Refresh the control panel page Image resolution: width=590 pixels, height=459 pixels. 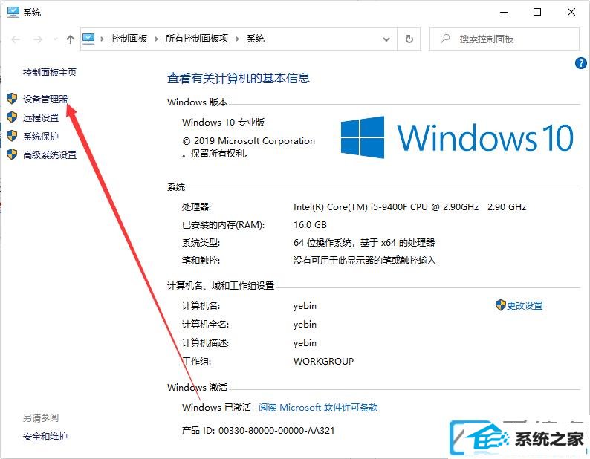click(409, 39)
